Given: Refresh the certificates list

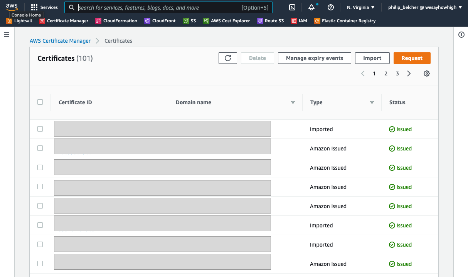Looking at the screenshot, I should click(x=227, y=58).
